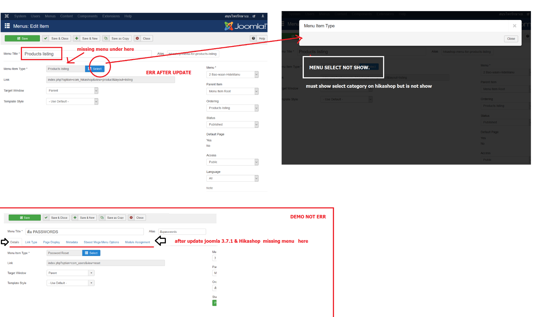Click Help button in the Products listing toolbar
The image size is (541, 317).
click(259, 38)
